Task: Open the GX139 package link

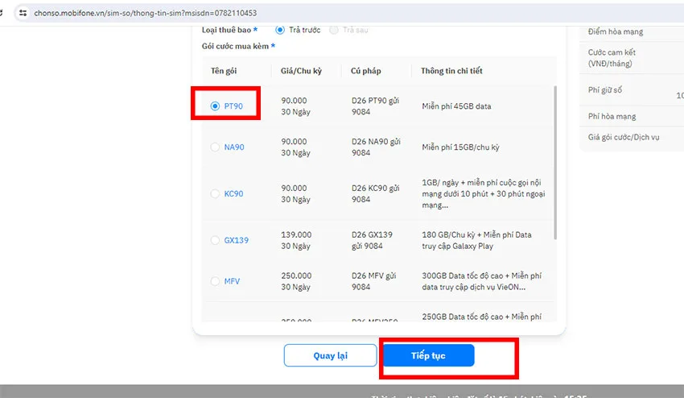Action: click(237, 240)
